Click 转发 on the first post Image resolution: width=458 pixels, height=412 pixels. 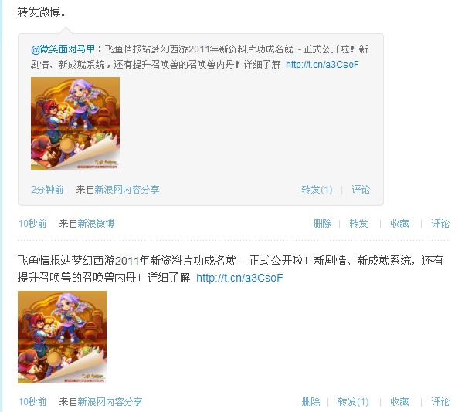[358, 224]
